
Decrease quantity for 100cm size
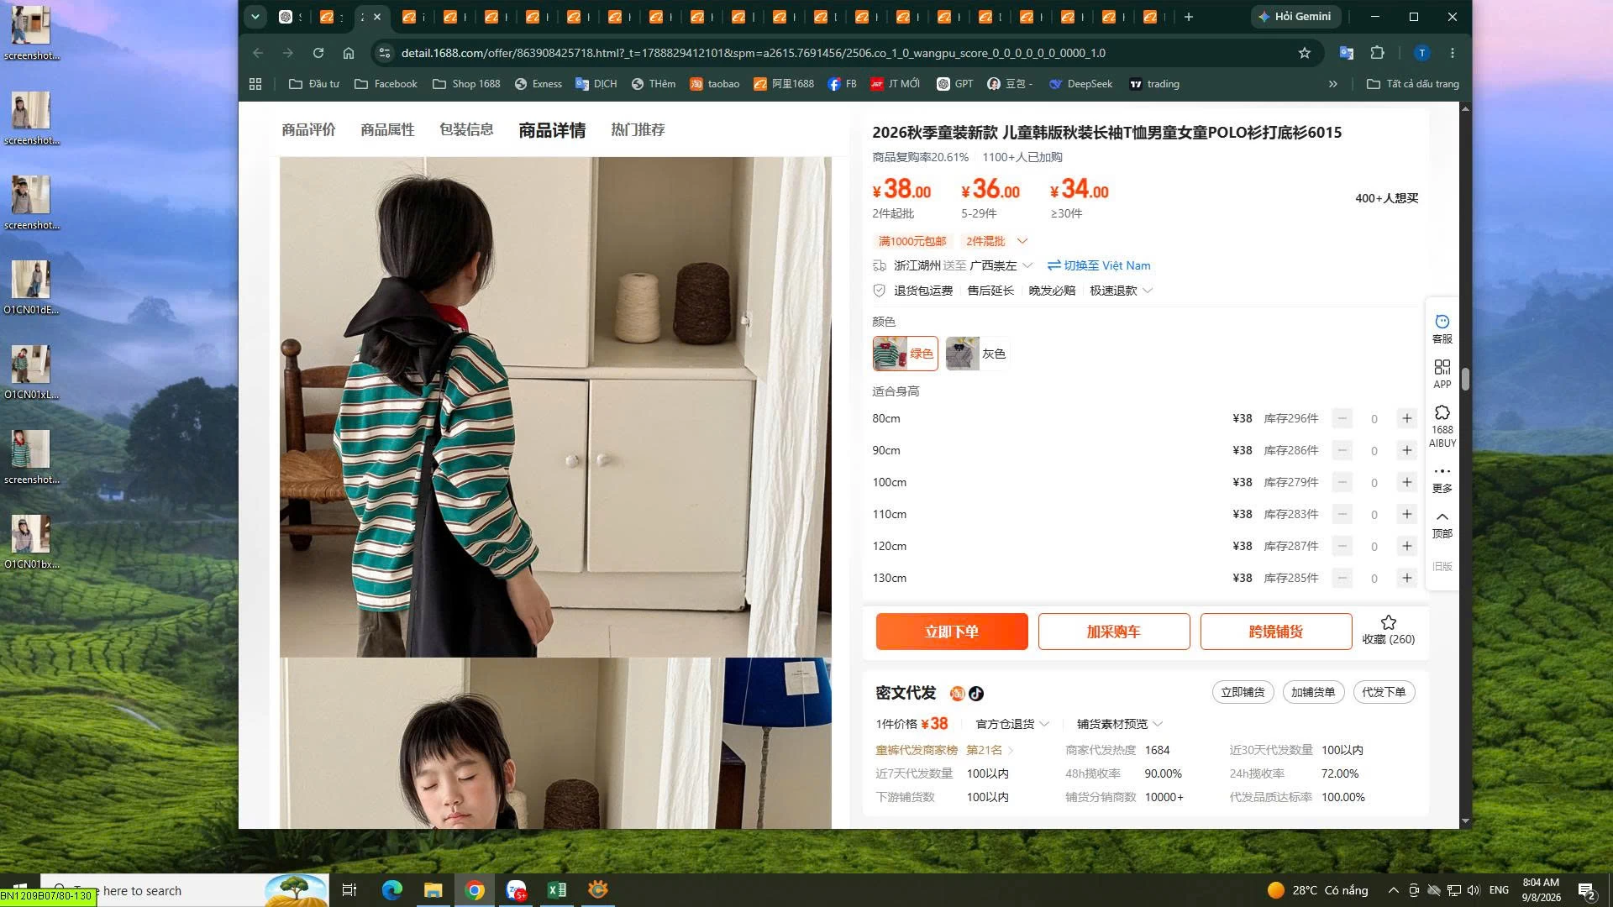[x=1342, y=482]
